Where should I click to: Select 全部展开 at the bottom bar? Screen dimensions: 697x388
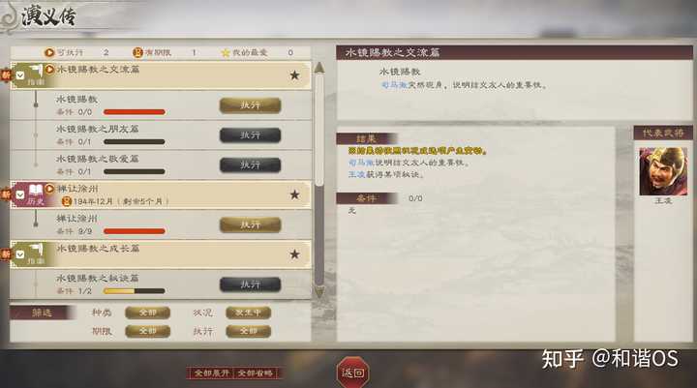click(x=212, y=373)
